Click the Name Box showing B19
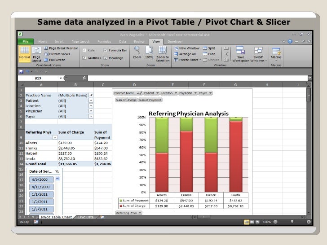 point(38,78)
